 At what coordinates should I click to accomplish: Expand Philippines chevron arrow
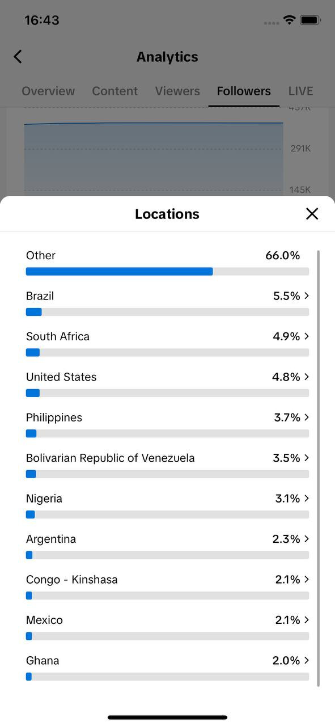pyautogui.click(x=307, y=417)
